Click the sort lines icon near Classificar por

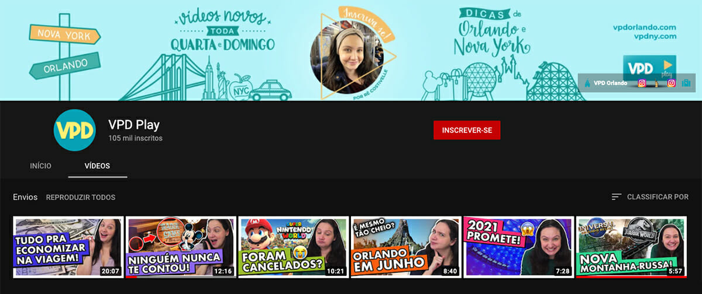pos(616,197)
